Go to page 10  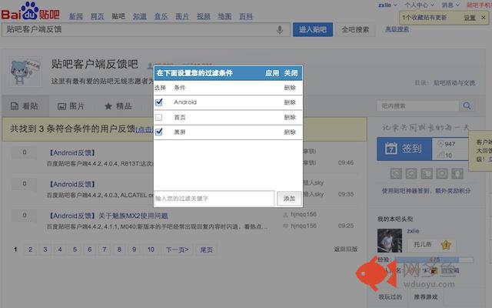pos(151,249)
